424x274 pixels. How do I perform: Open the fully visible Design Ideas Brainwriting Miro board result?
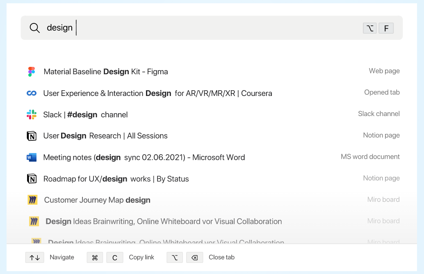coord(164,221)
